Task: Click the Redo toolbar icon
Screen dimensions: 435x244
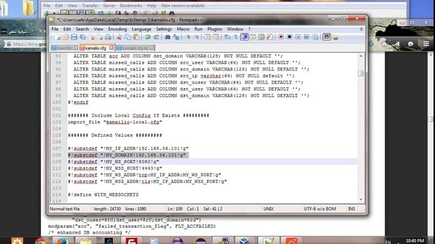Action: pos(156,37)
